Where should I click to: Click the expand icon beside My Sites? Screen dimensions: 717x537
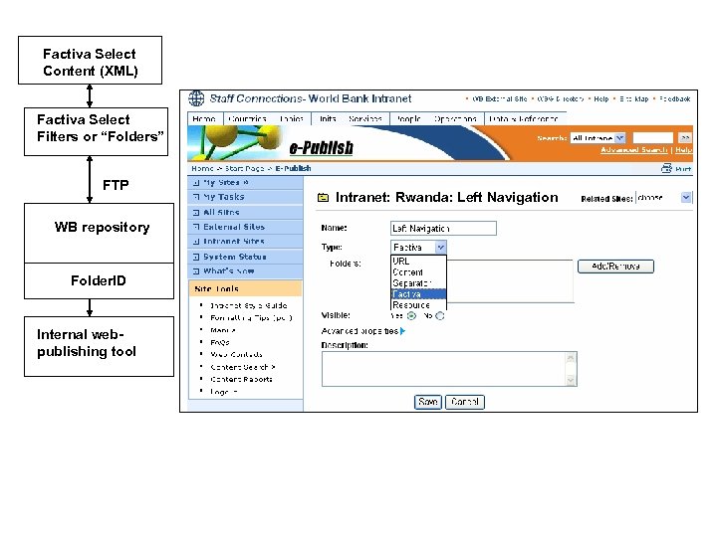(196, 183)
